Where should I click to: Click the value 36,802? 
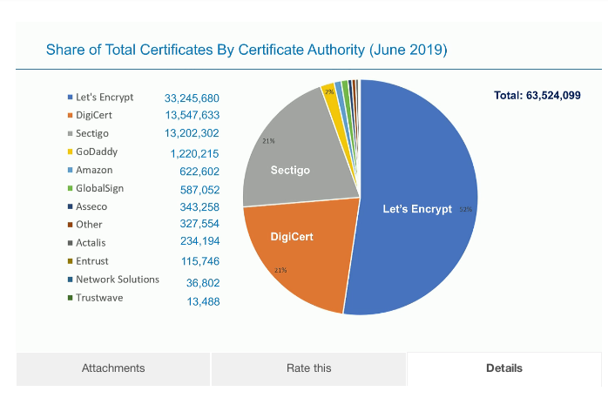click(x=203, y=283)
